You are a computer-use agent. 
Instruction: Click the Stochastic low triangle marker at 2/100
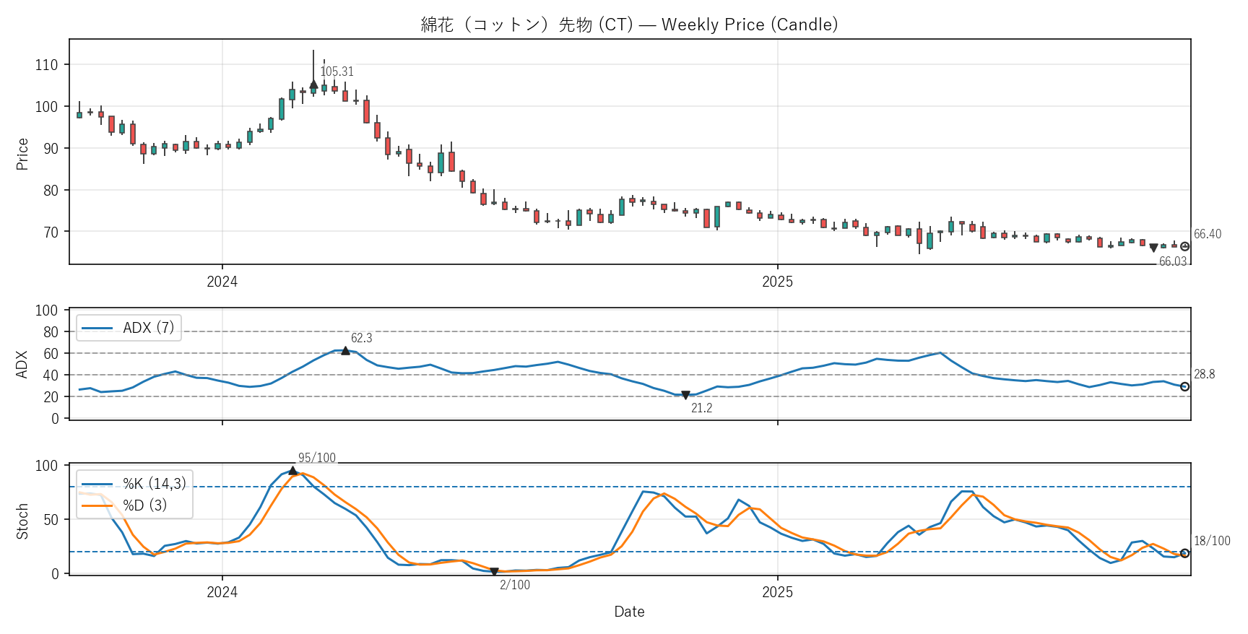(x=494, y=571)
